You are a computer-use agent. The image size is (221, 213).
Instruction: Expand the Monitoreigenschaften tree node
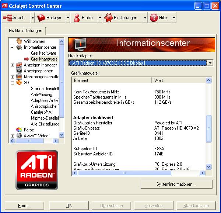tap(13, 77)
